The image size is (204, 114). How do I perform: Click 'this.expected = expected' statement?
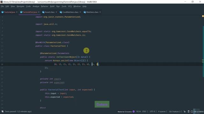click(59, 97)
